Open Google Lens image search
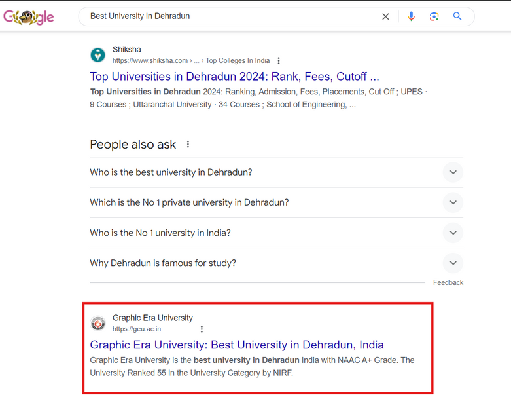 [x=434, y=16]
